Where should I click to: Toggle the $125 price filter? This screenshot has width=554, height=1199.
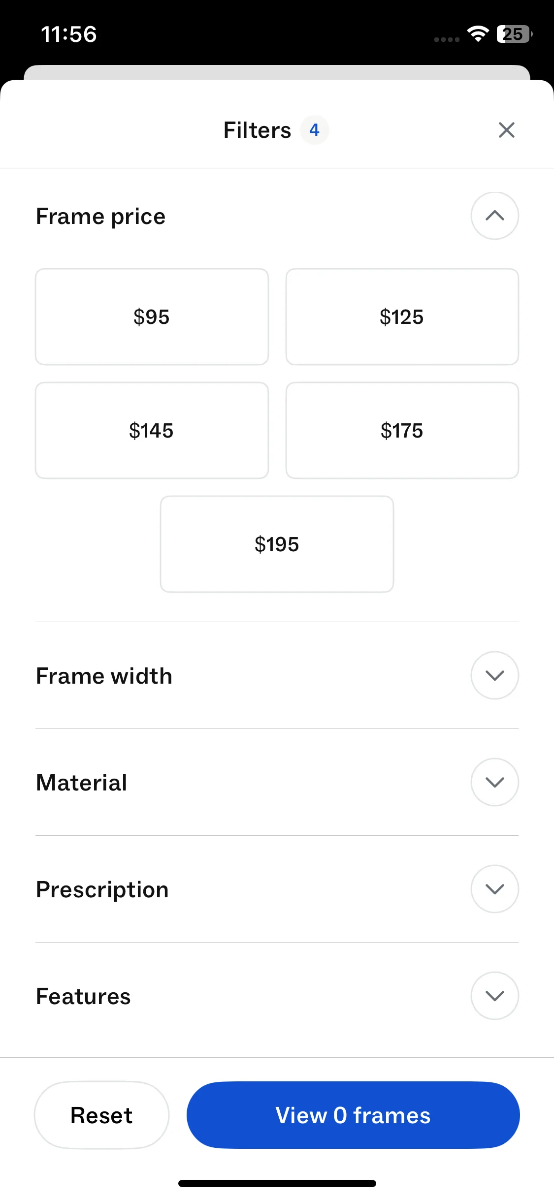(x=402, y=317)
